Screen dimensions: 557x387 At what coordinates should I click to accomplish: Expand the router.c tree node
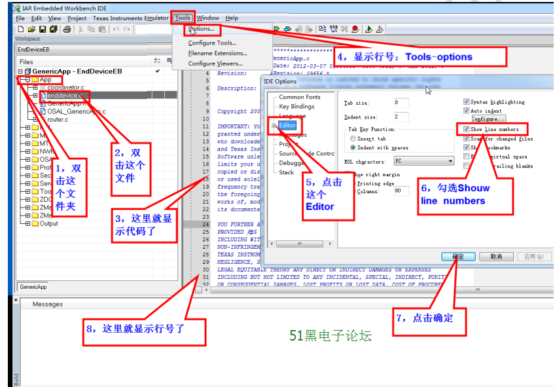(x=35, y=119)
